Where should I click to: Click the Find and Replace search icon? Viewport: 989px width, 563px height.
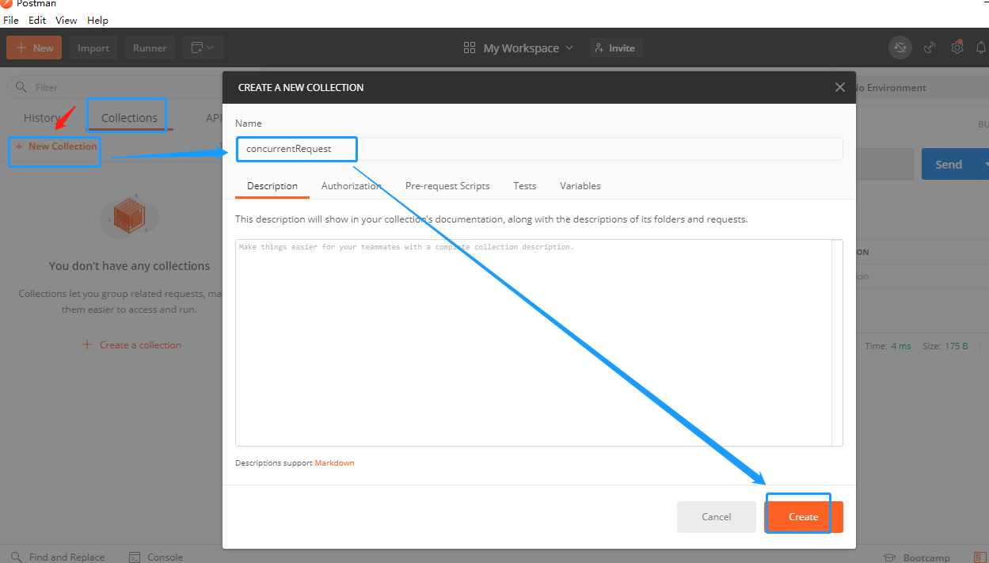click(x=15, y=557)
